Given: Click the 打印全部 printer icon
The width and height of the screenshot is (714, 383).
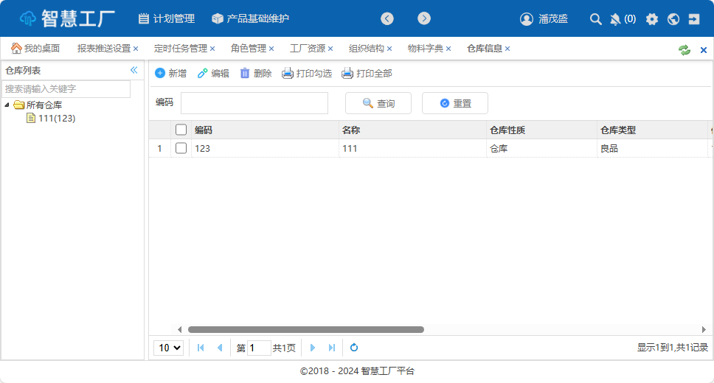Looking at the screenshot, I should point(347,74).
